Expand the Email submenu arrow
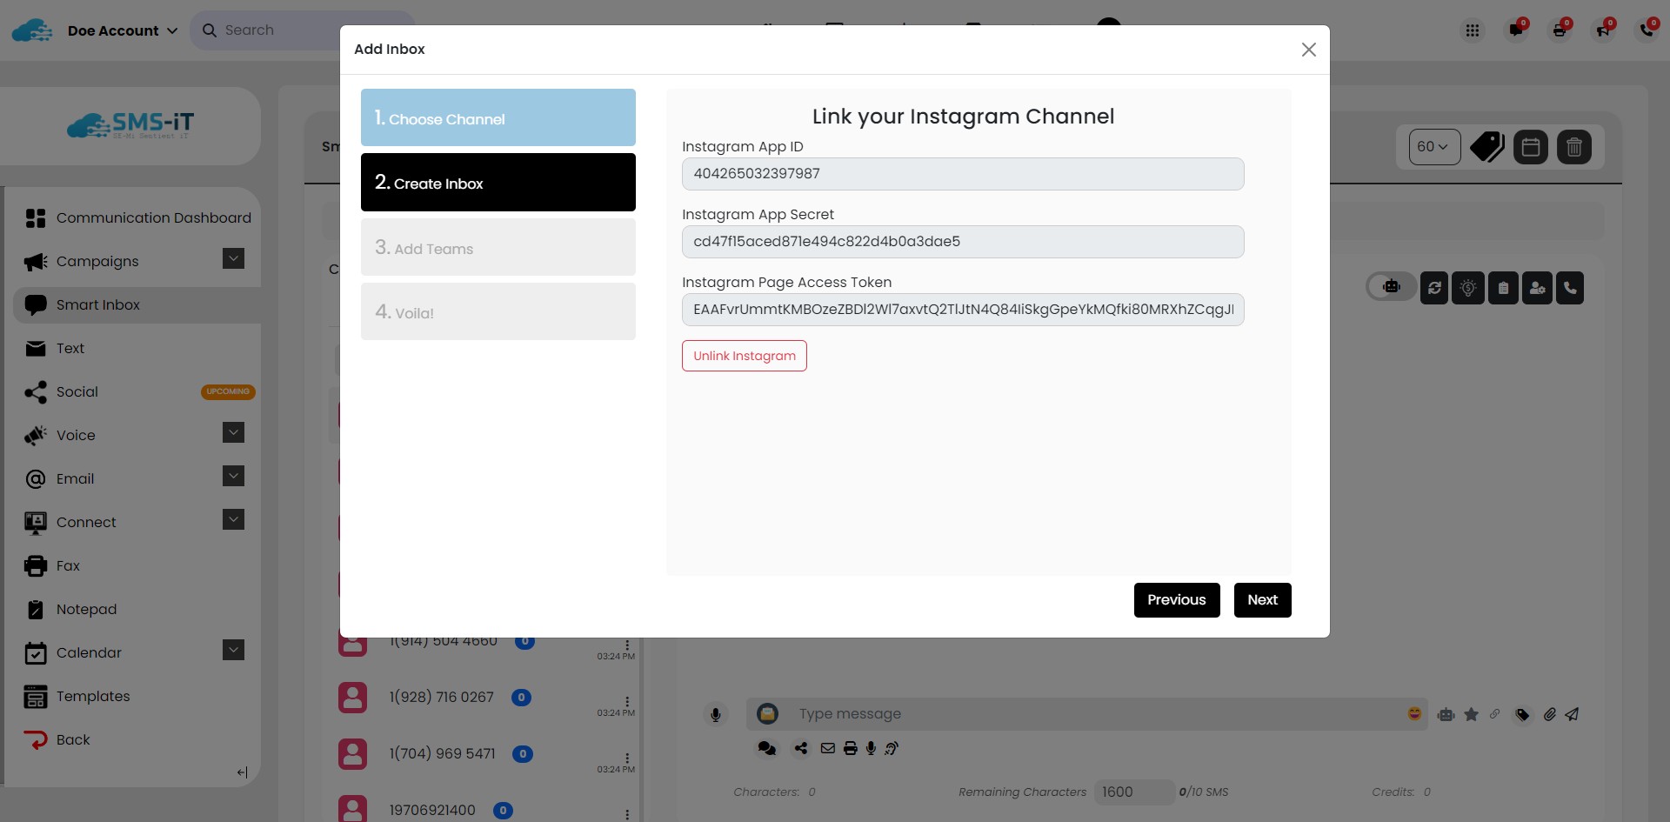Screen dimensions: 1670x822 pyautogui.click(x=233, y=476)
